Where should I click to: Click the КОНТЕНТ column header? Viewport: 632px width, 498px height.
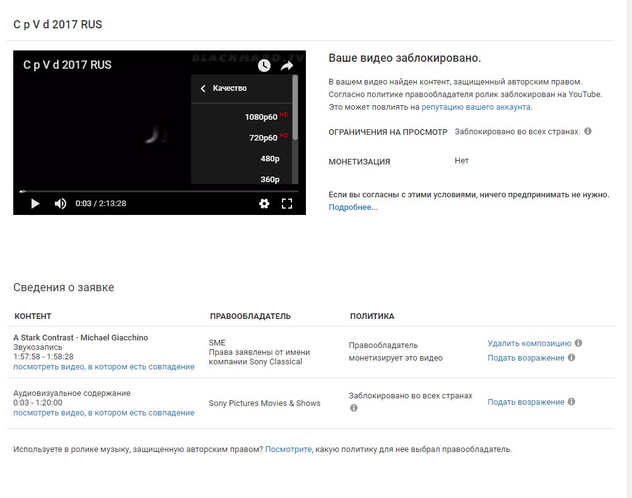click(x=33, y=316)
